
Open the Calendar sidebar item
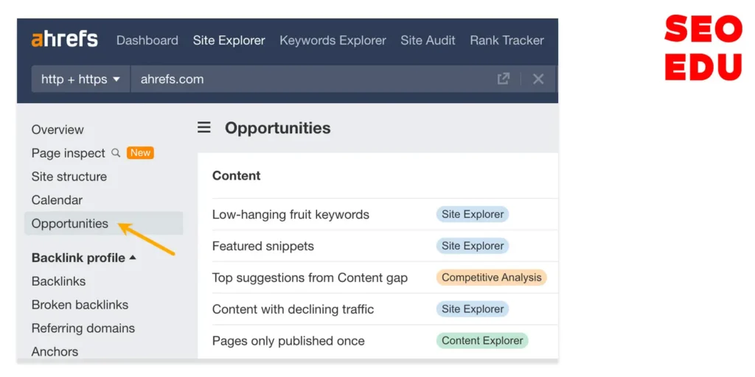(57, 200)
